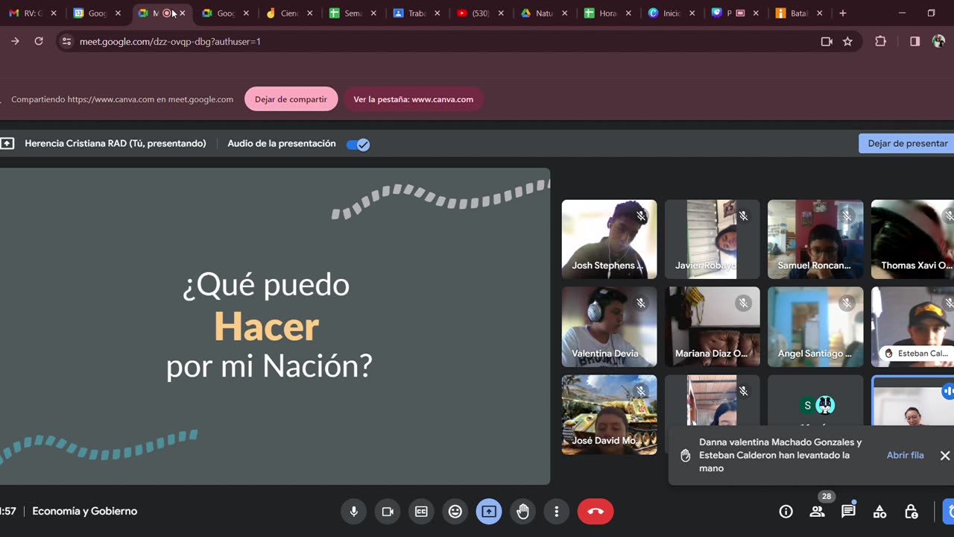The height and width of the screenshot is (537, 954).
Task: Open the activities panel icon
Action: click(879, 512)
